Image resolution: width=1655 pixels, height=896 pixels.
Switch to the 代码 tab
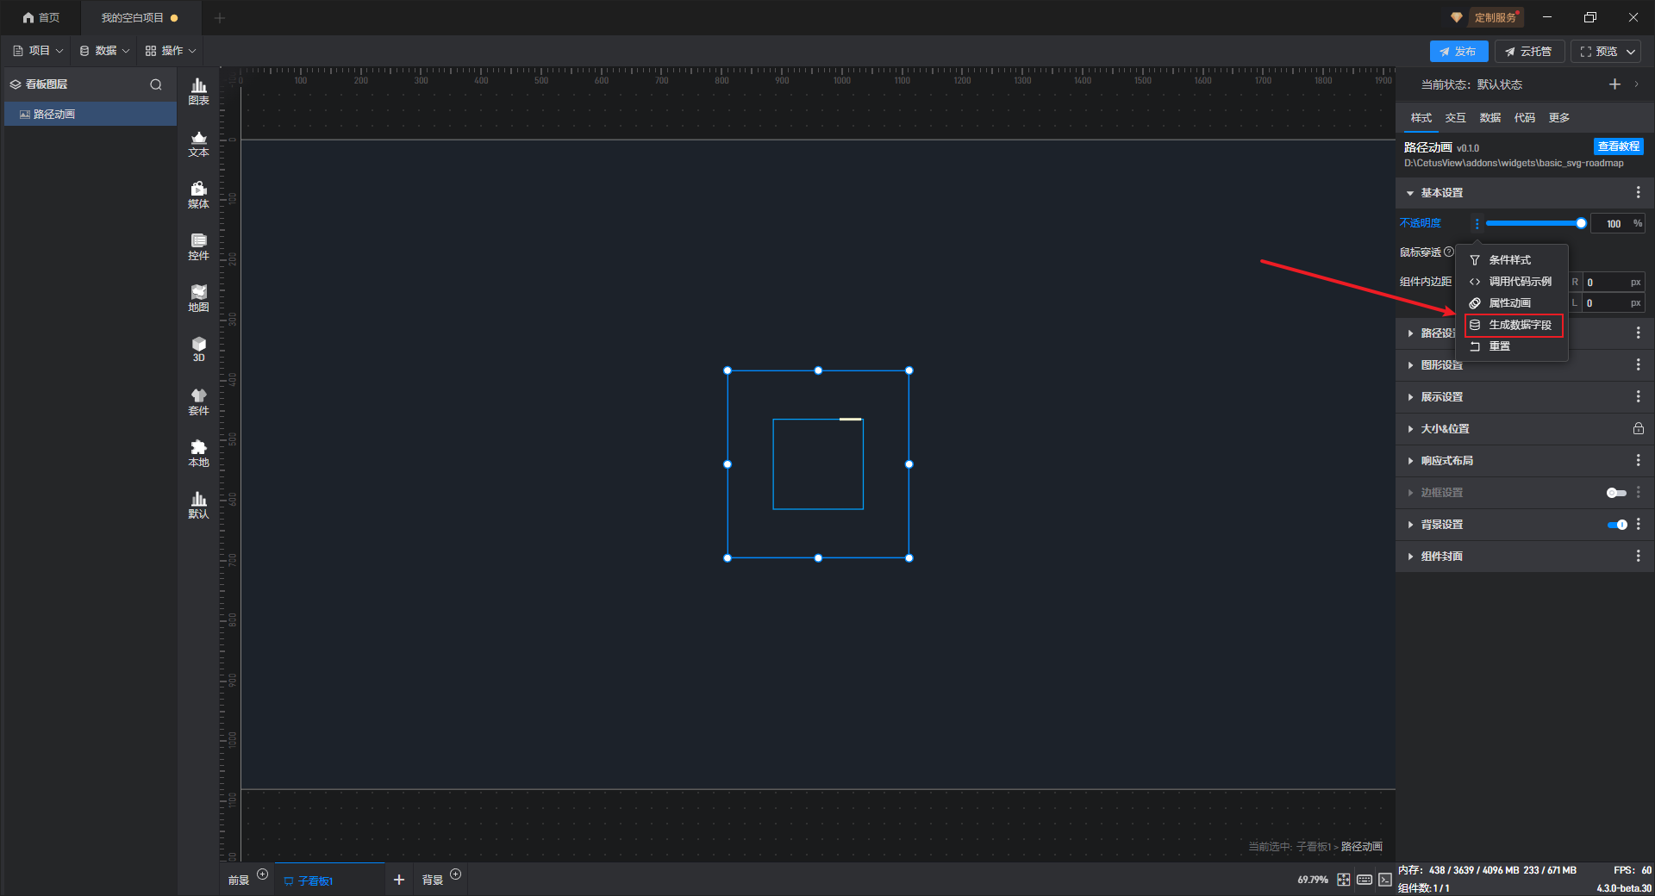tap(1525, 118)
